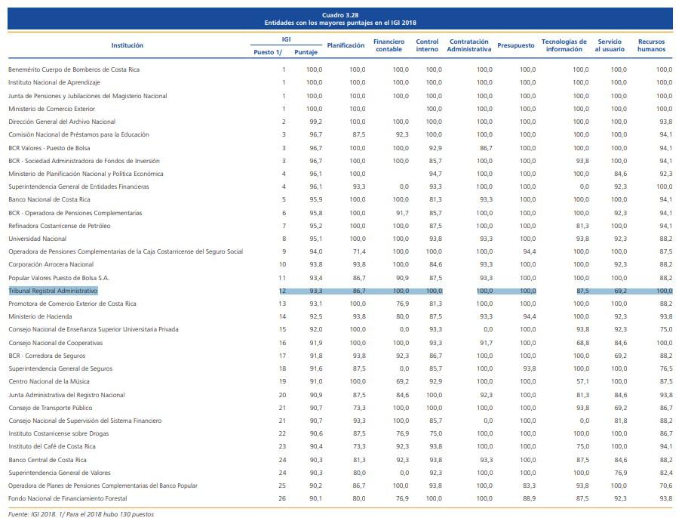Click the Financiero contable column header
The width and height of the screenshot is (685, 518).
point(389,45)
